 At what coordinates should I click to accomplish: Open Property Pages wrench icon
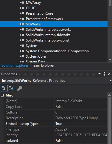[20, 88]
